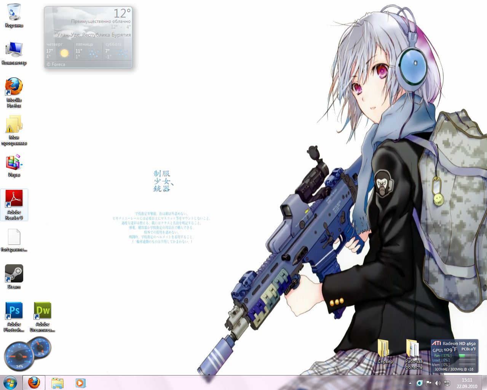Click the Mem 0% bar in GPU gadget

pyautogui.click(x=454, y=365)
